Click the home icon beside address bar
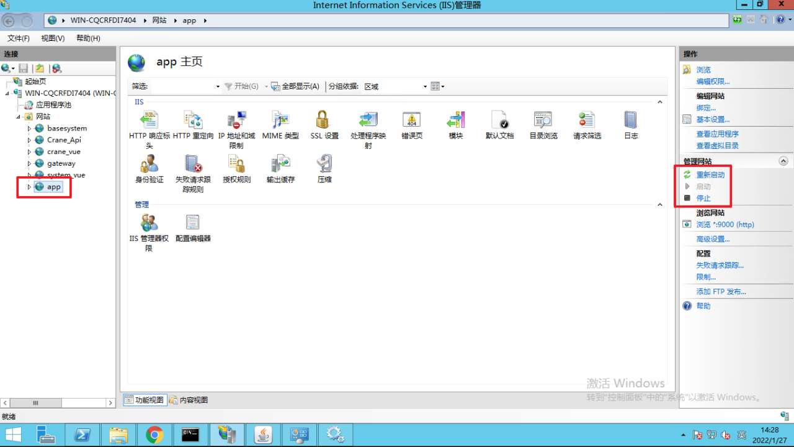Screen dimensions: 794x447 coord(764,20)
